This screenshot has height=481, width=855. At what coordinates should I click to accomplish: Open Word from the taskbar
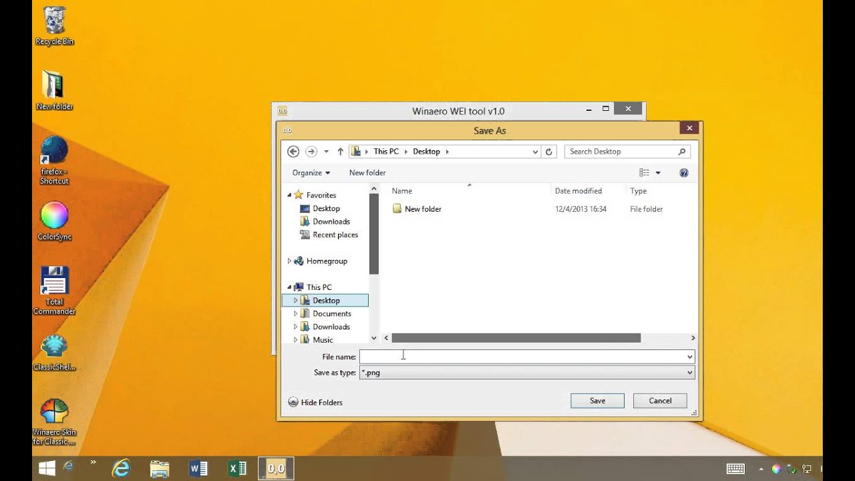click(198, 469)
